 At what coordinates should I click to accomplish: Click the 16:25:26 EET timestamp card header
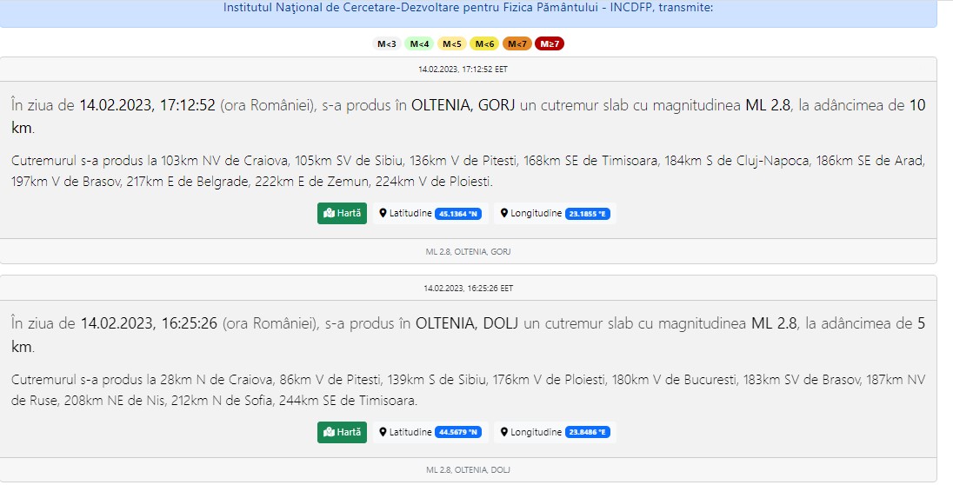(469, 288)
